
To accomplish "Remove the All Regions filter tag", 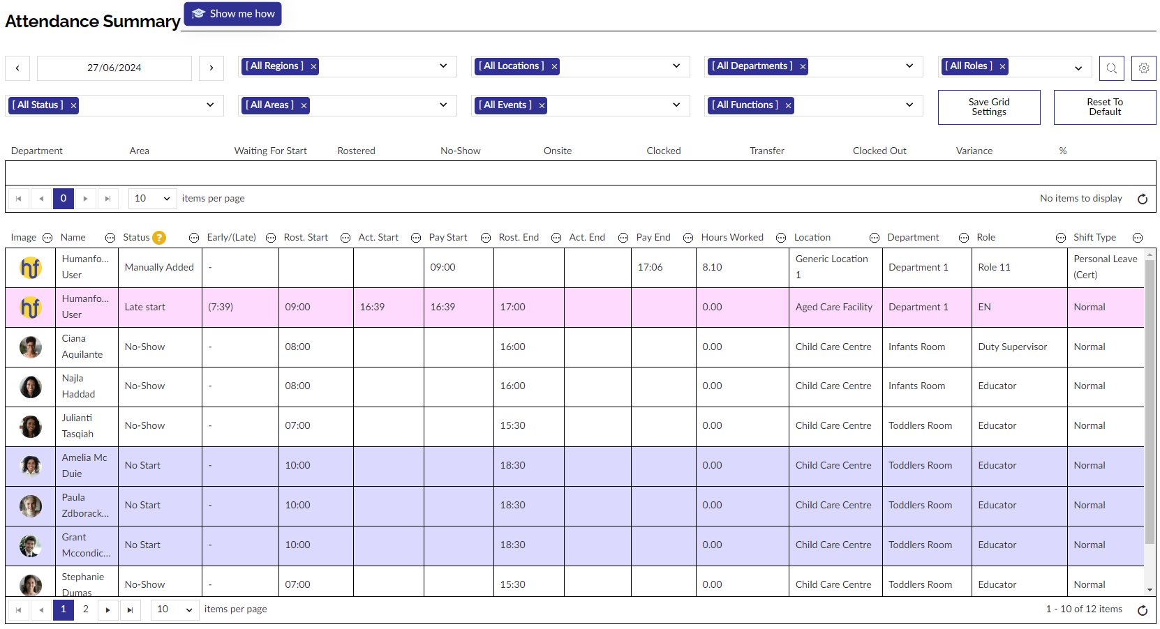I will [314, 67].
